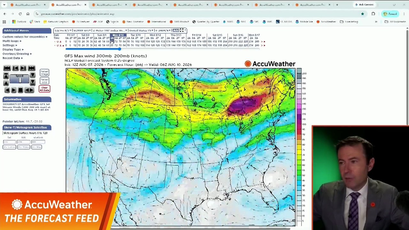Image resolution: width=409 pixels, height=230 pixels.
Task: Start rocking back-and-forth loop playback
Action: (x=29, y=90)
